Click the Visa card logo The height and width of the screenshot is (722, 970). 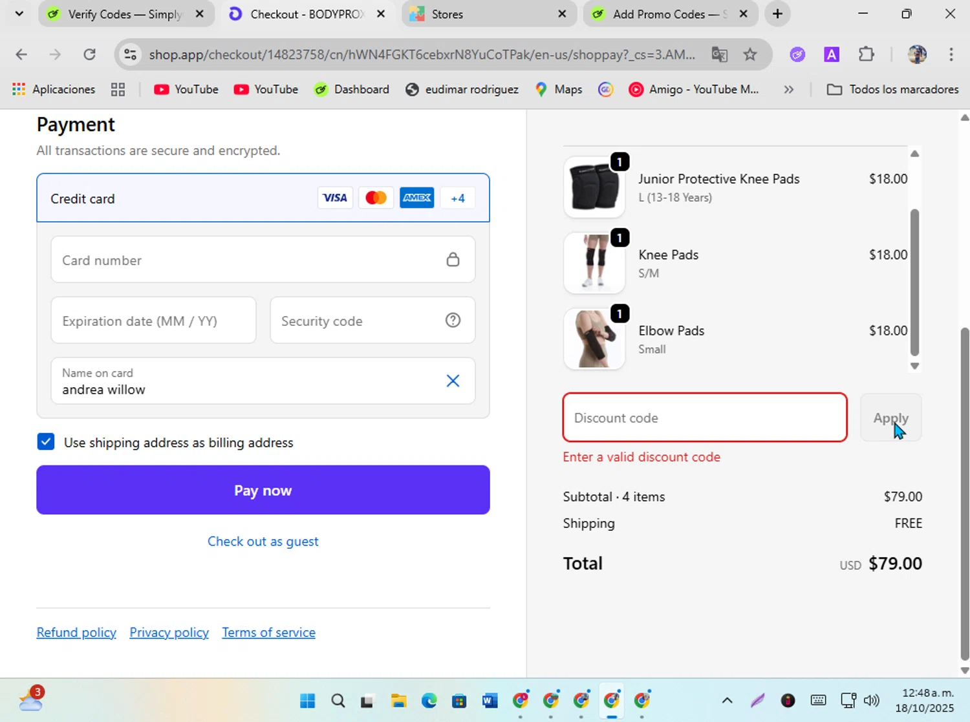pyautogui.click(x=335, y=198)
